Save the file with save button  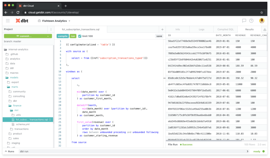coord(159,36)
